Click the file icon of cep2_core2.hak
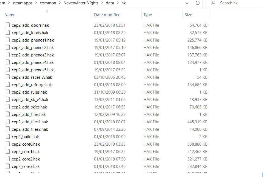This screenshot has height=177, width=263. 8,159
